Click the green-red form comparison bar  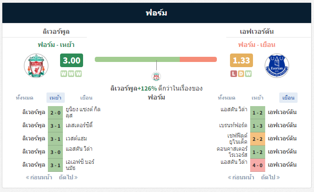156,60
